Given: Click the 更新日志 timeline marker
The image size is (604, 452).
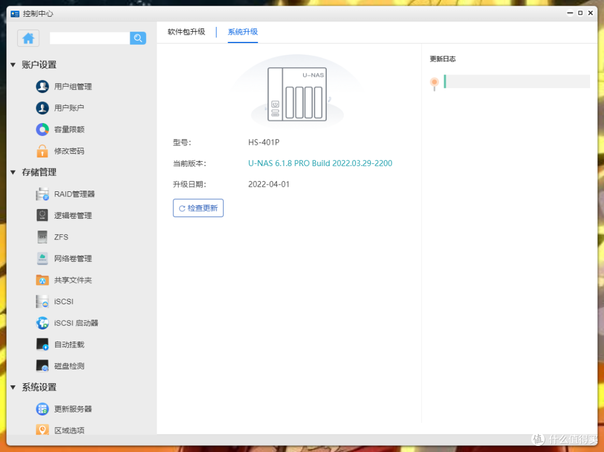Looking at the screenshot, I should pos(435,82).
